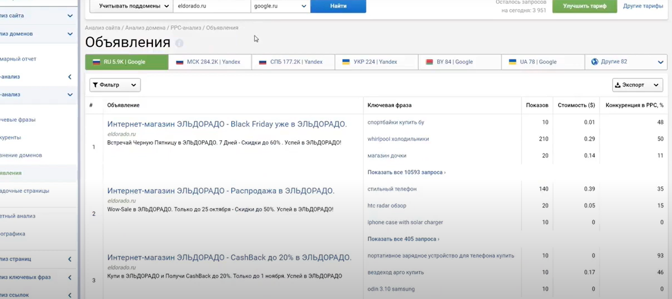Open the Объявления sidebar item
Viewport: 672px width, 299px height.
click(x=11, y=173)
